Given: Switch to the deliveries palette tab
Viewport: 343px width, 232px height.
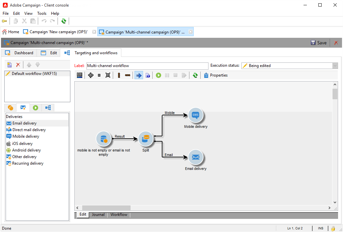Looking at the screenshot, I should [x=23, y=107].
